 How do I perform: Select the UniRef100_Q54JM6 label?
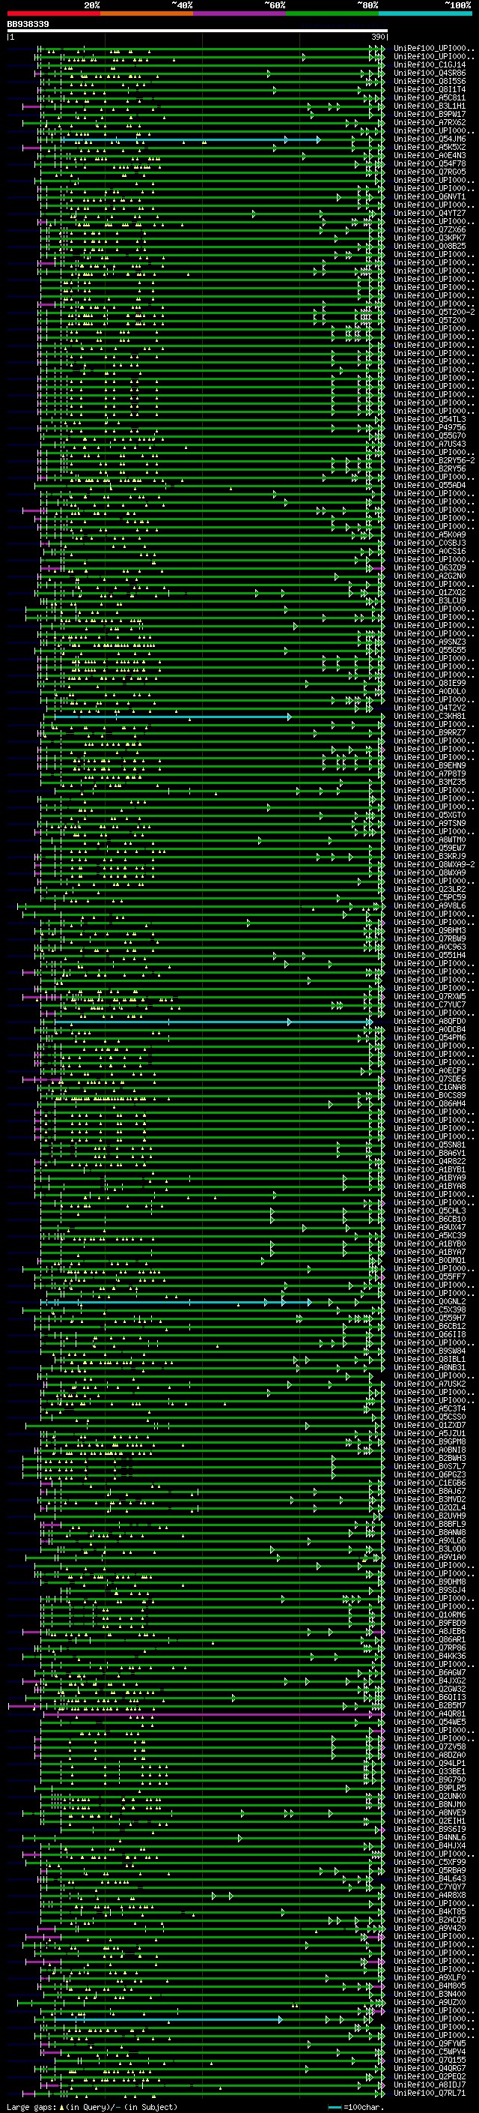coord(430,139)
